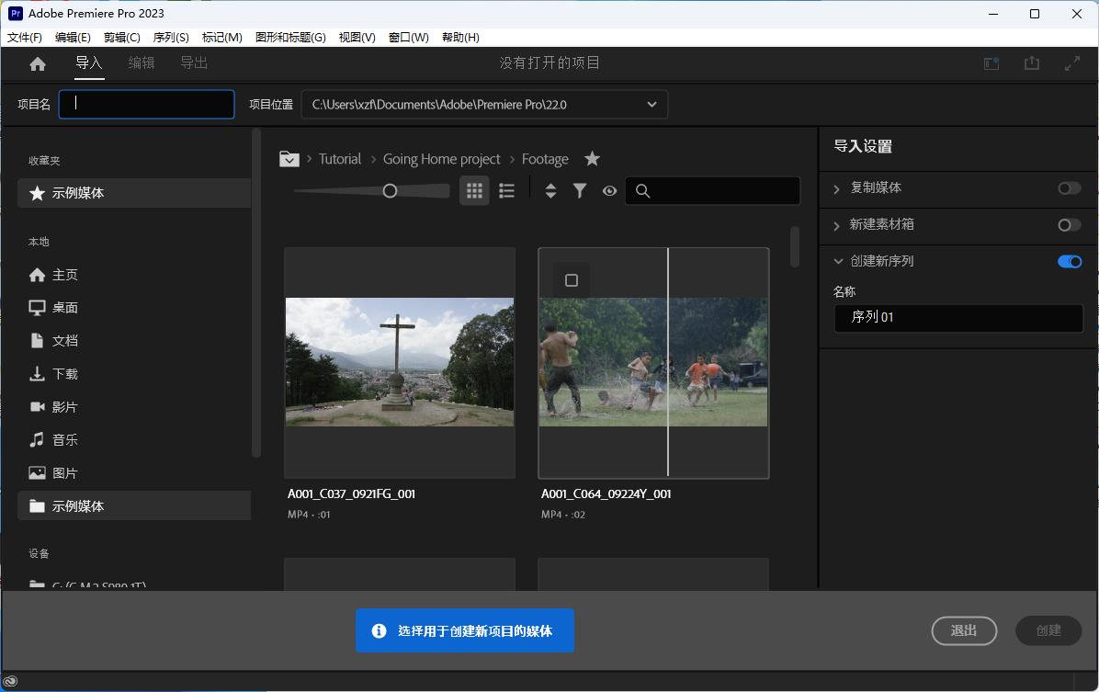Open the sort order icon
This screenshot has height=692, width=1099.
[x=551, y=191]
